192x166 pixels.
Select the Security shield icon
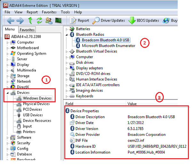13,143
